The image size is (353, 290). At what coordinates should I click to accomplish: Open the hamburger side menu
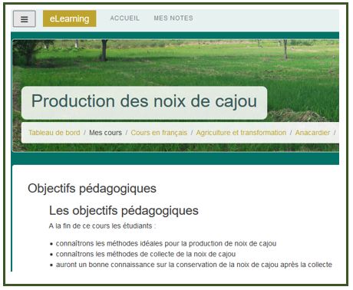click(x=25, y=18)
